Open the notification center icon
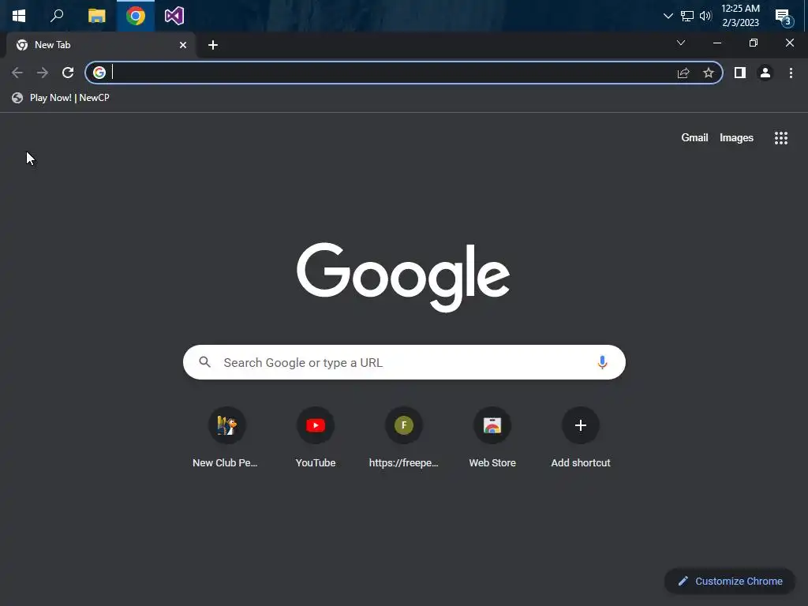The height and width of the screenshot is (606, 808). point(784,17)
